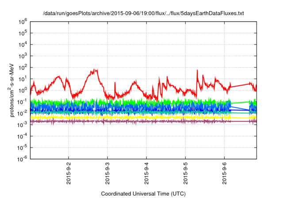The width and height of the screenshot is (283, 198).
Task: Click the 2015-9-5 date label
Action: pos(186,173)
